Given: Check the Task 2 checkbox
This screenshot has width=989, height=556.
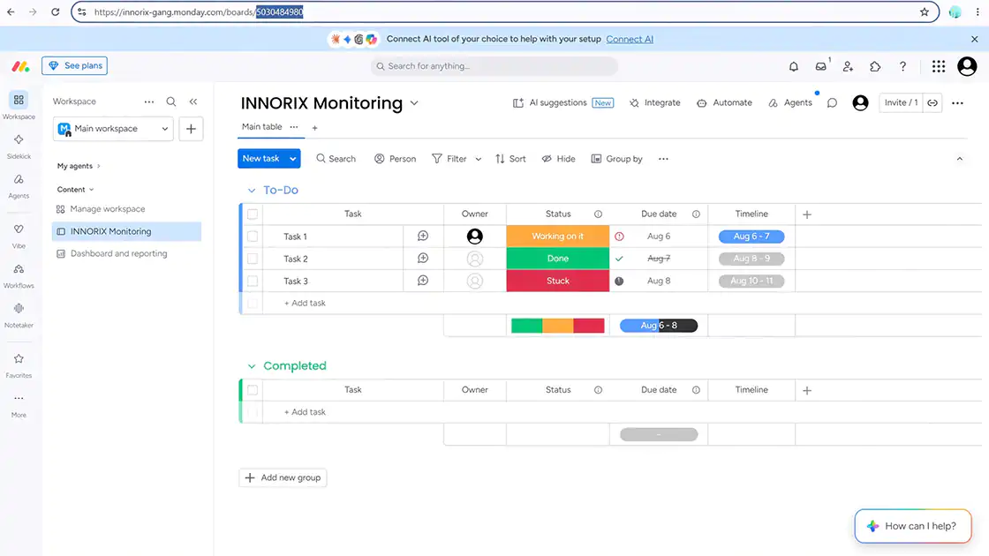Looking at the screenshot, I should [x=253, y=259].
